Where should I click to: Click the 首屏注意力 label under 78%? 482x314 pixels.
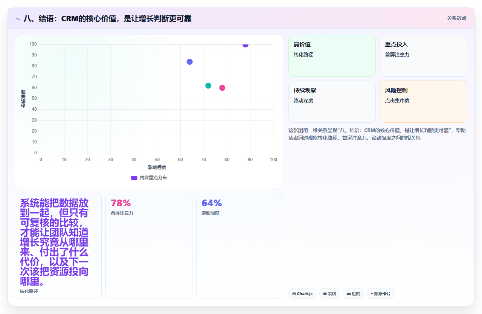(x=122, y=213)
